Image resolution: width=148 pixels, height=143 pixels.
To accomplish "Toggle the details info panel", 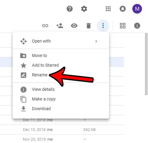I will [x=137, y=26].
